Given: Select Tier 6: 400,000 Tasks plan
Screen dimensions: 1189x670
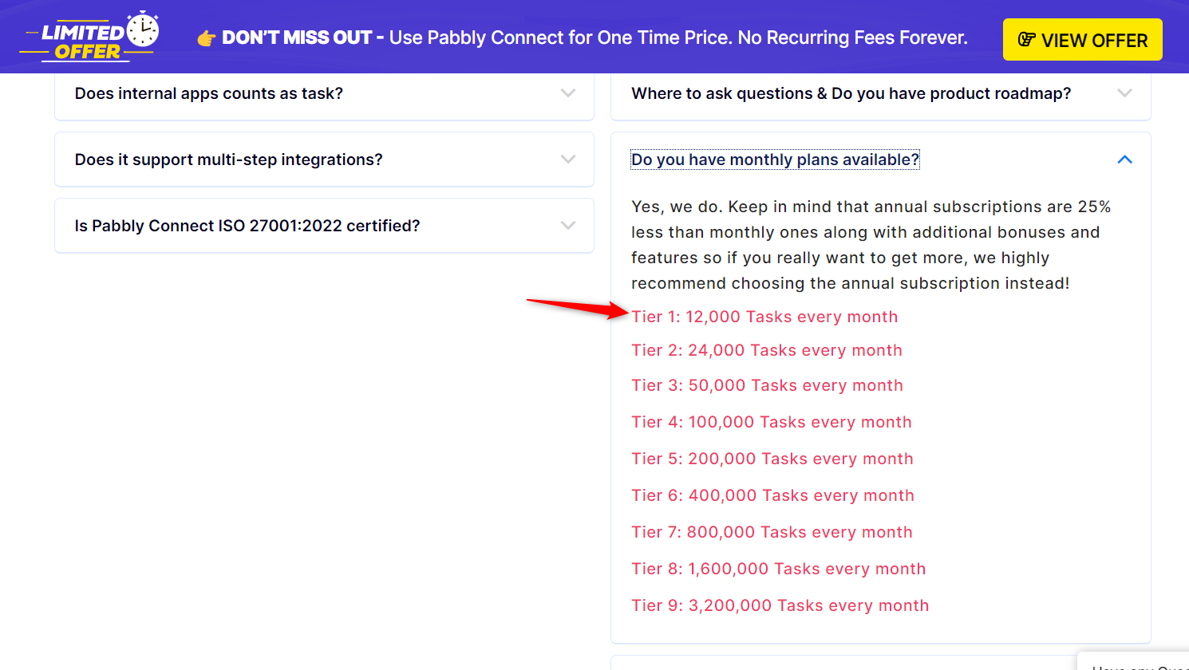Looking at the screenshot, I should pos(772,495).
